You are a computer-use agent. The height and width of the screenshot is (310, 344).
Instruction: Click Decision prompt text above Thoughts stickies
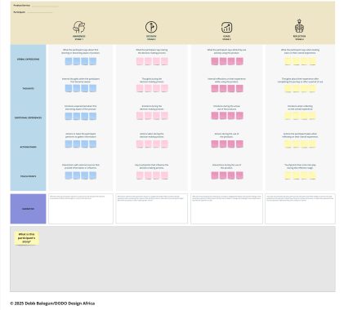pyautogui.click(x=152, y=80)
